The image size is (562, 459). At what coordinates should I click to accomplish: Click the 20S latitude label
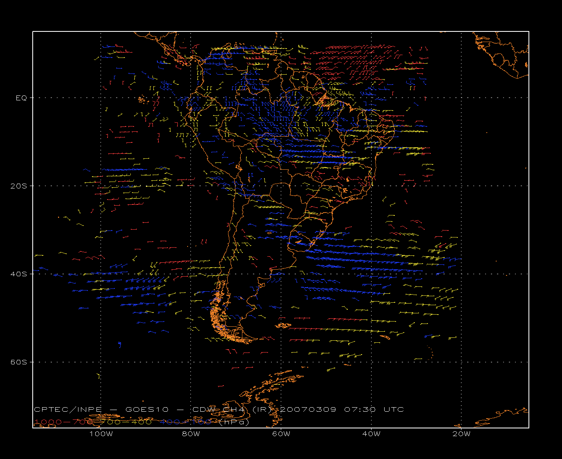click(x=18, y=186)
